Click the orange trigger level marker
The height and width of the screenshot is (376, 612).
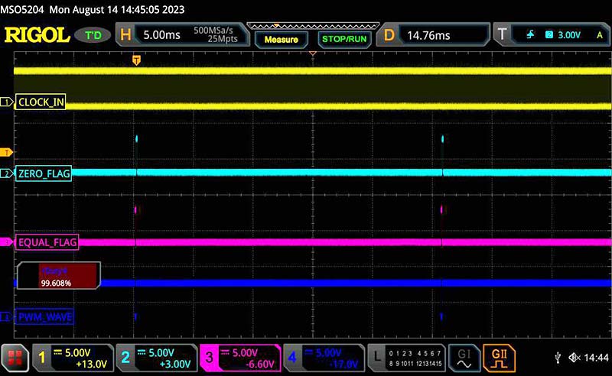6,152
